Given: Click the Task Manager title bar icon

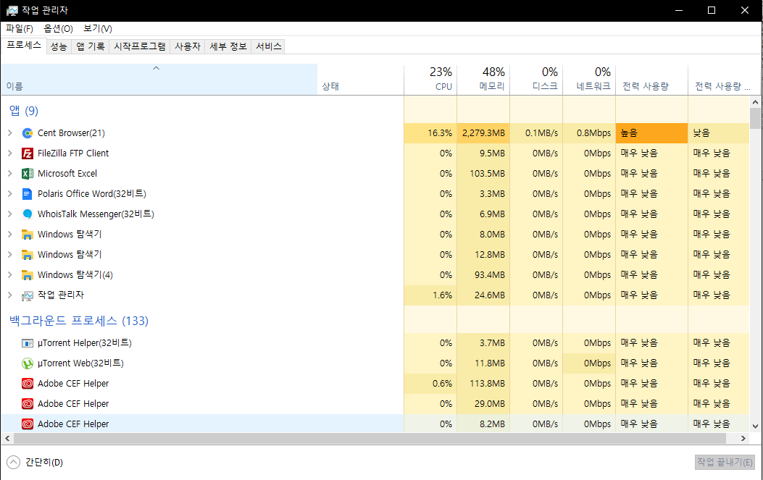Looking at the screenshot, I should [12, 10].
